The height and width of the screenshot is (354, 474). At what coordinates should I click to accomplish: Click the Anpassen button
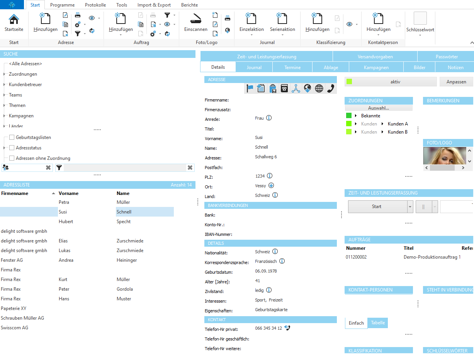tap(456, 81)
